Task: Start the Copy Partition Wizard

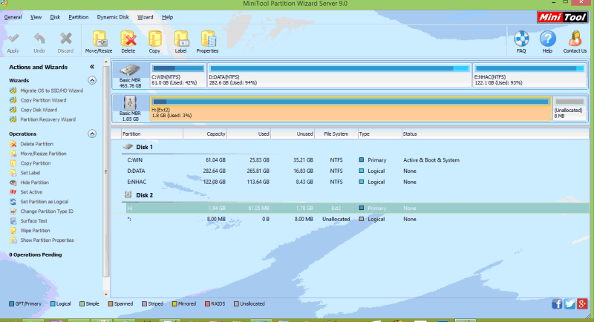Action: point(43,100)
